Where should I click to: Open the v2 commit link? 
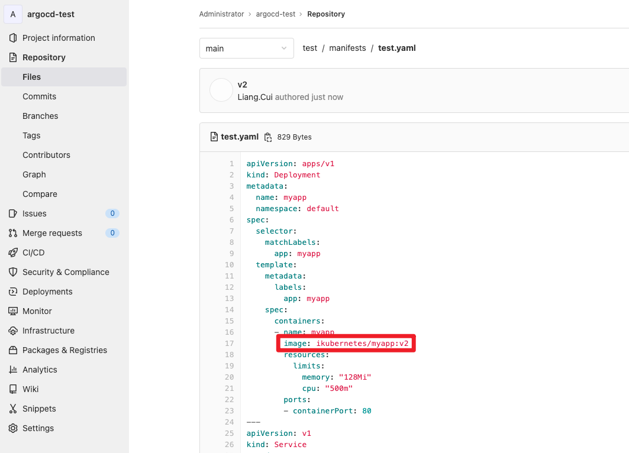[x=242, y=85]
